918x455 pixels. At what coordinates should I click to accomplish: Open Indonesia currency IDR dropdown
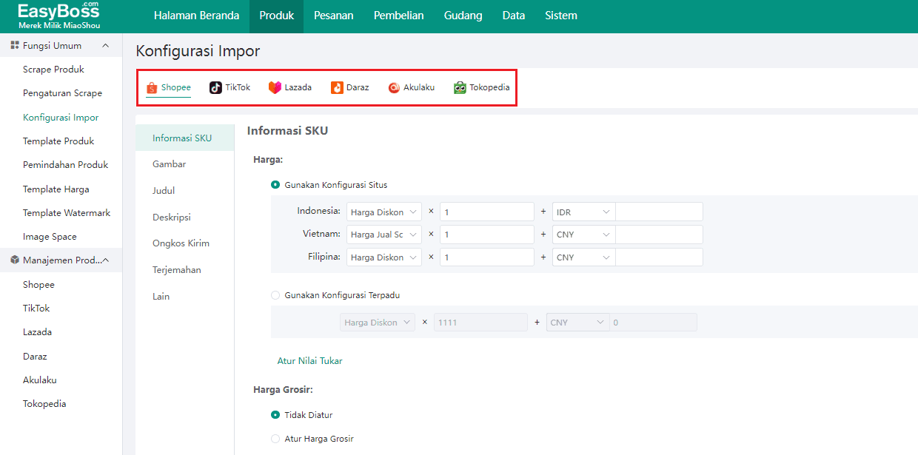tap(583, 212)
